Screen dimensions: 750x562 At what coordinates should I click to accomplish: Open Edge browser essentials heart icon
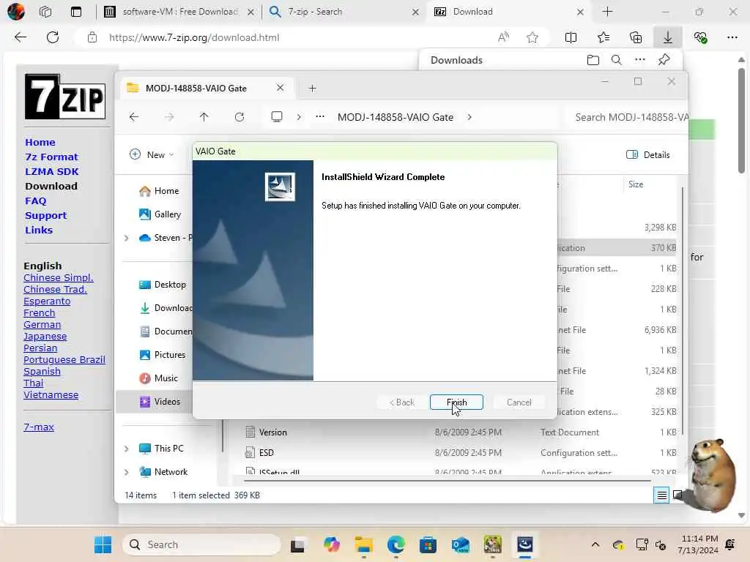pyautogui.click(x=700, y=37)
